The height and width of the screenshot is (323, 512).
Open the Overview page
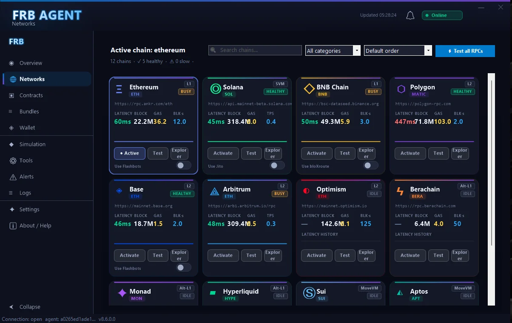coord(47,63)
